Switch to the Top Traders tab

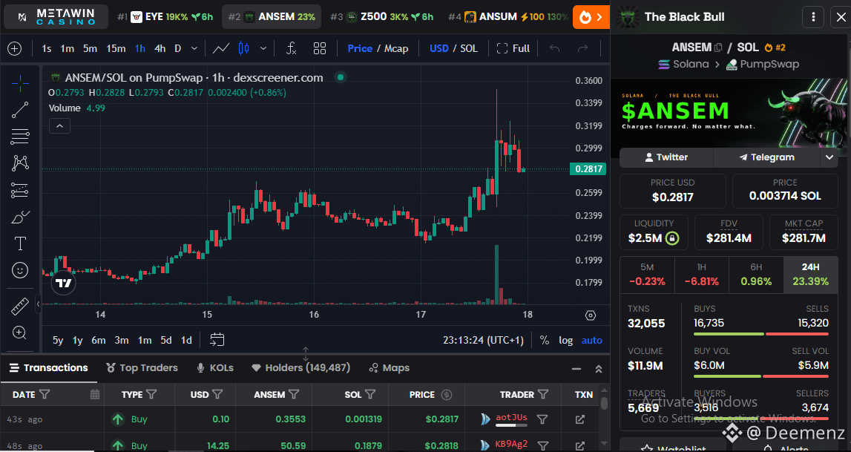(142, 368)
